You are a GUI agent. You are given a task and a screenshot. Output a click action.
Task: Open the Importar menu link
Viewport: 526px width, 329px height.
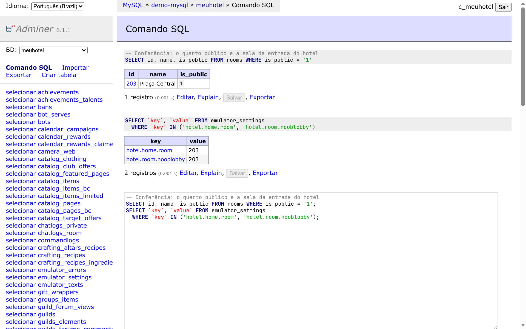click(75, 68)
